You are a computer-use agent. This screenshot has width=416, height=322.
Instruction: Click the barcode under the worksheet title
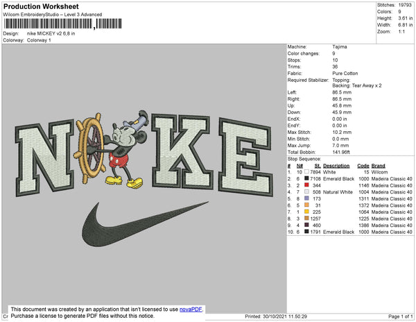[x=63, y=24]
